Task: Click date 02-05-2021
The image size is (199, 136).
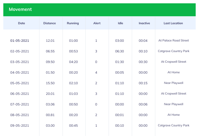Action: click(20, 51)
